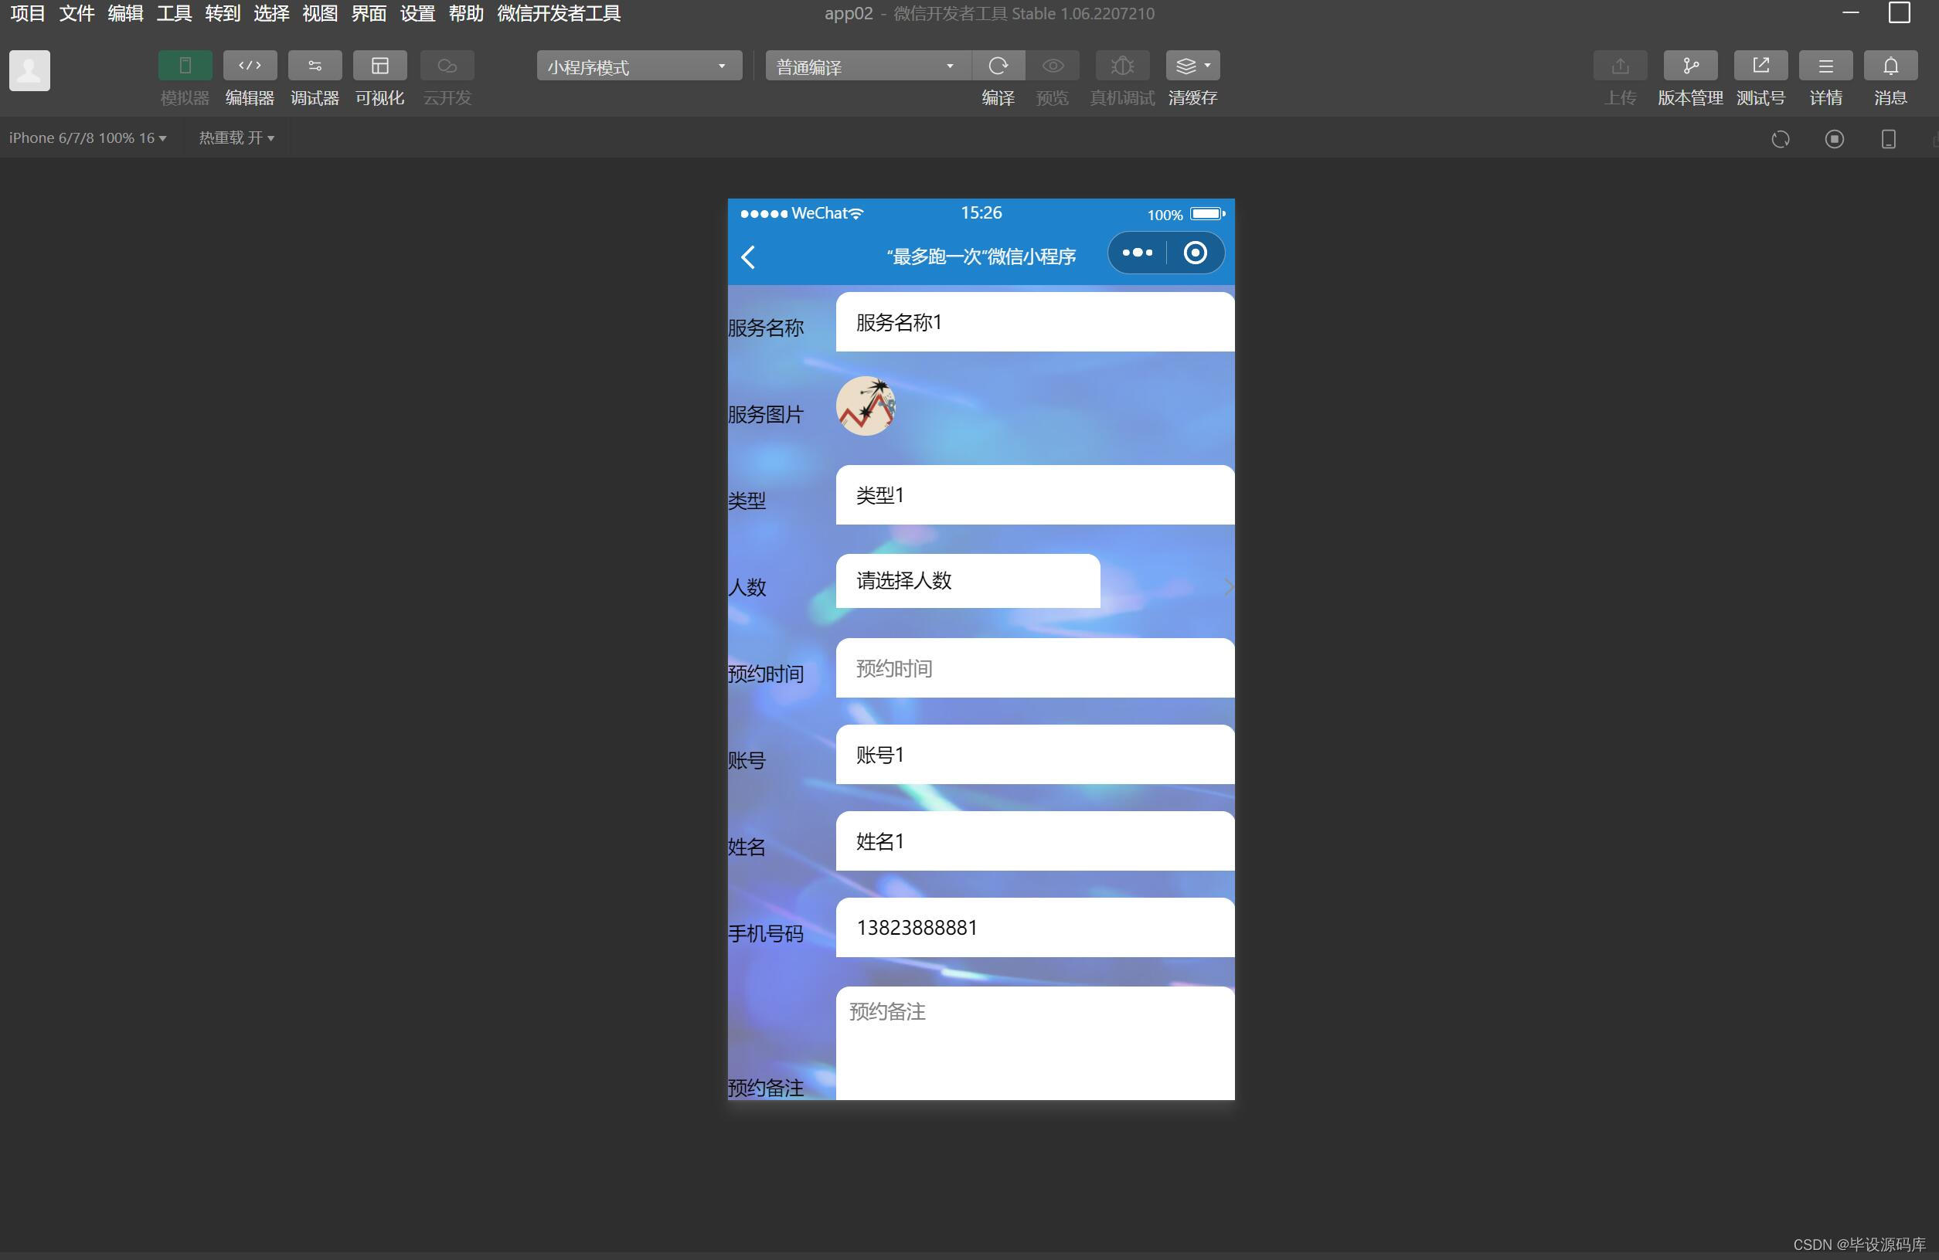Toggle the simulator (模拟器) panel

[185, 66]
